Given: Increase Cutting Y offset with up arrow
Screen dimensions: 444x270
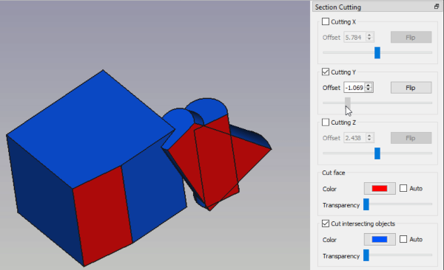Looking at the screenshot, I should (x=368, y=86).
